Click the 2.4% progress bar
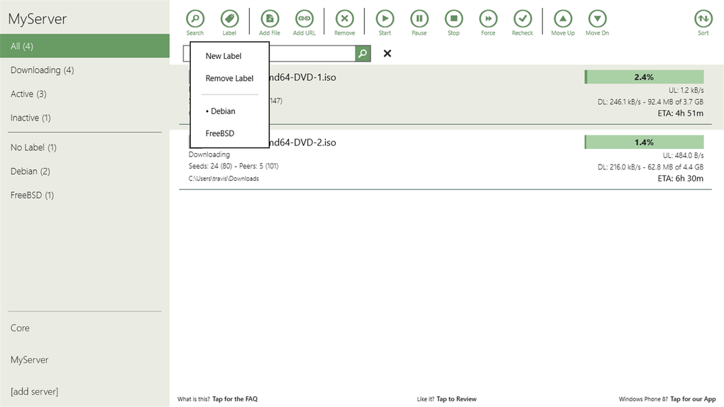The width and height of the screenshot is (724, 407). click(644, 77)
